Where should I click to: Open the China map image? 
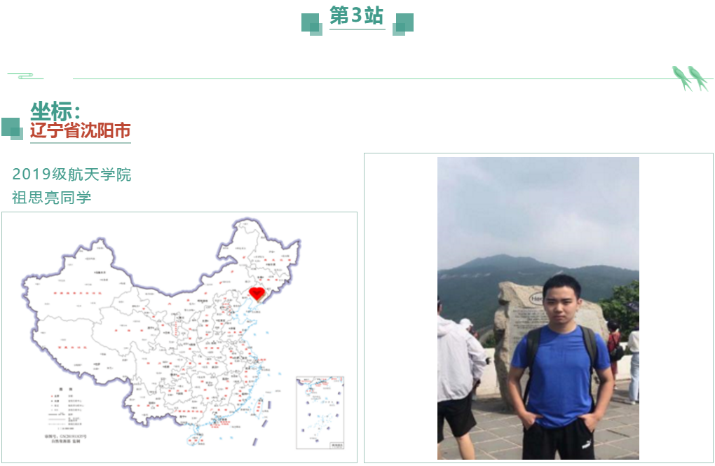pyautogui.click(x=179, y=338)
